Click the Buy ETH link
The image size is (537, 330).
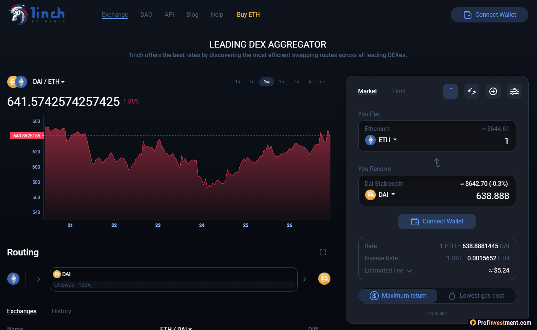point(248,14)
